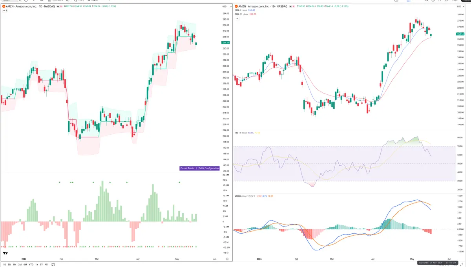Screen dimensions: 471x267
Task: Select the YTD time range button
Action: pos(31,265)
